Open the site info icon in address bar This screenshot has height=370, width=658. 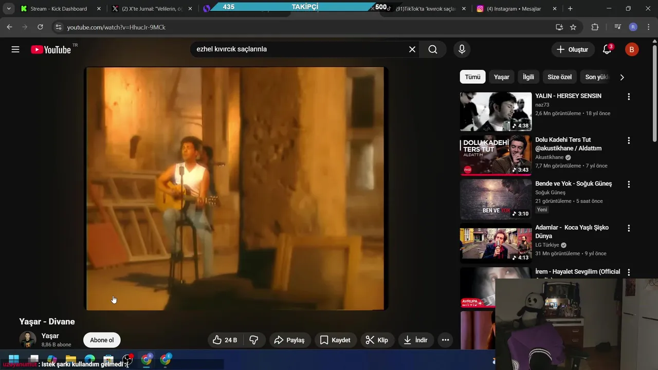(58, 27)
